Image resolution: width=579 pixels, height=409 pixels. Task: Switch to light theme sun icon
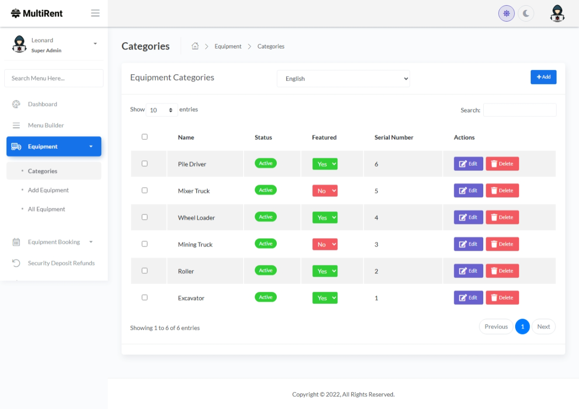[506, 14]
